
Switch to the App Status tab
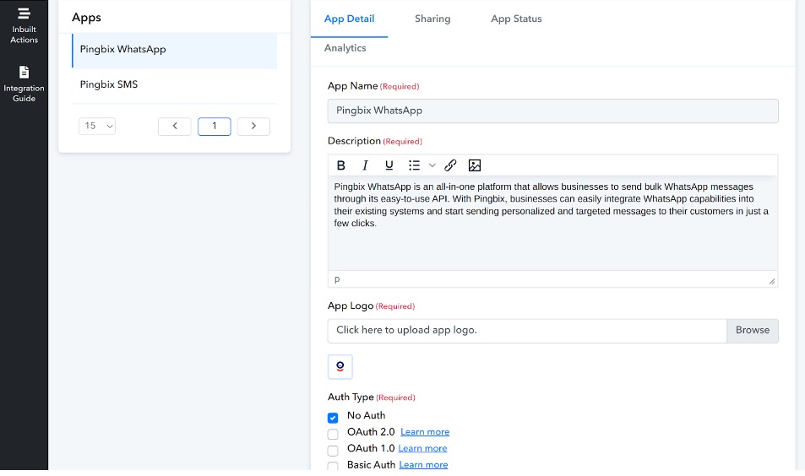[516, 19]
